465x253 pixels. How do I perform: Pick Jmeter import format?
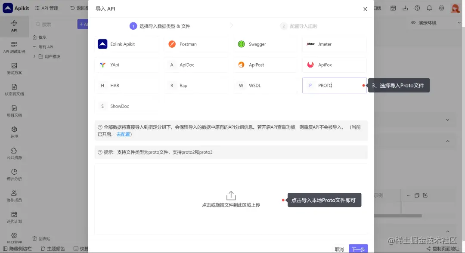tap(334, 44)
